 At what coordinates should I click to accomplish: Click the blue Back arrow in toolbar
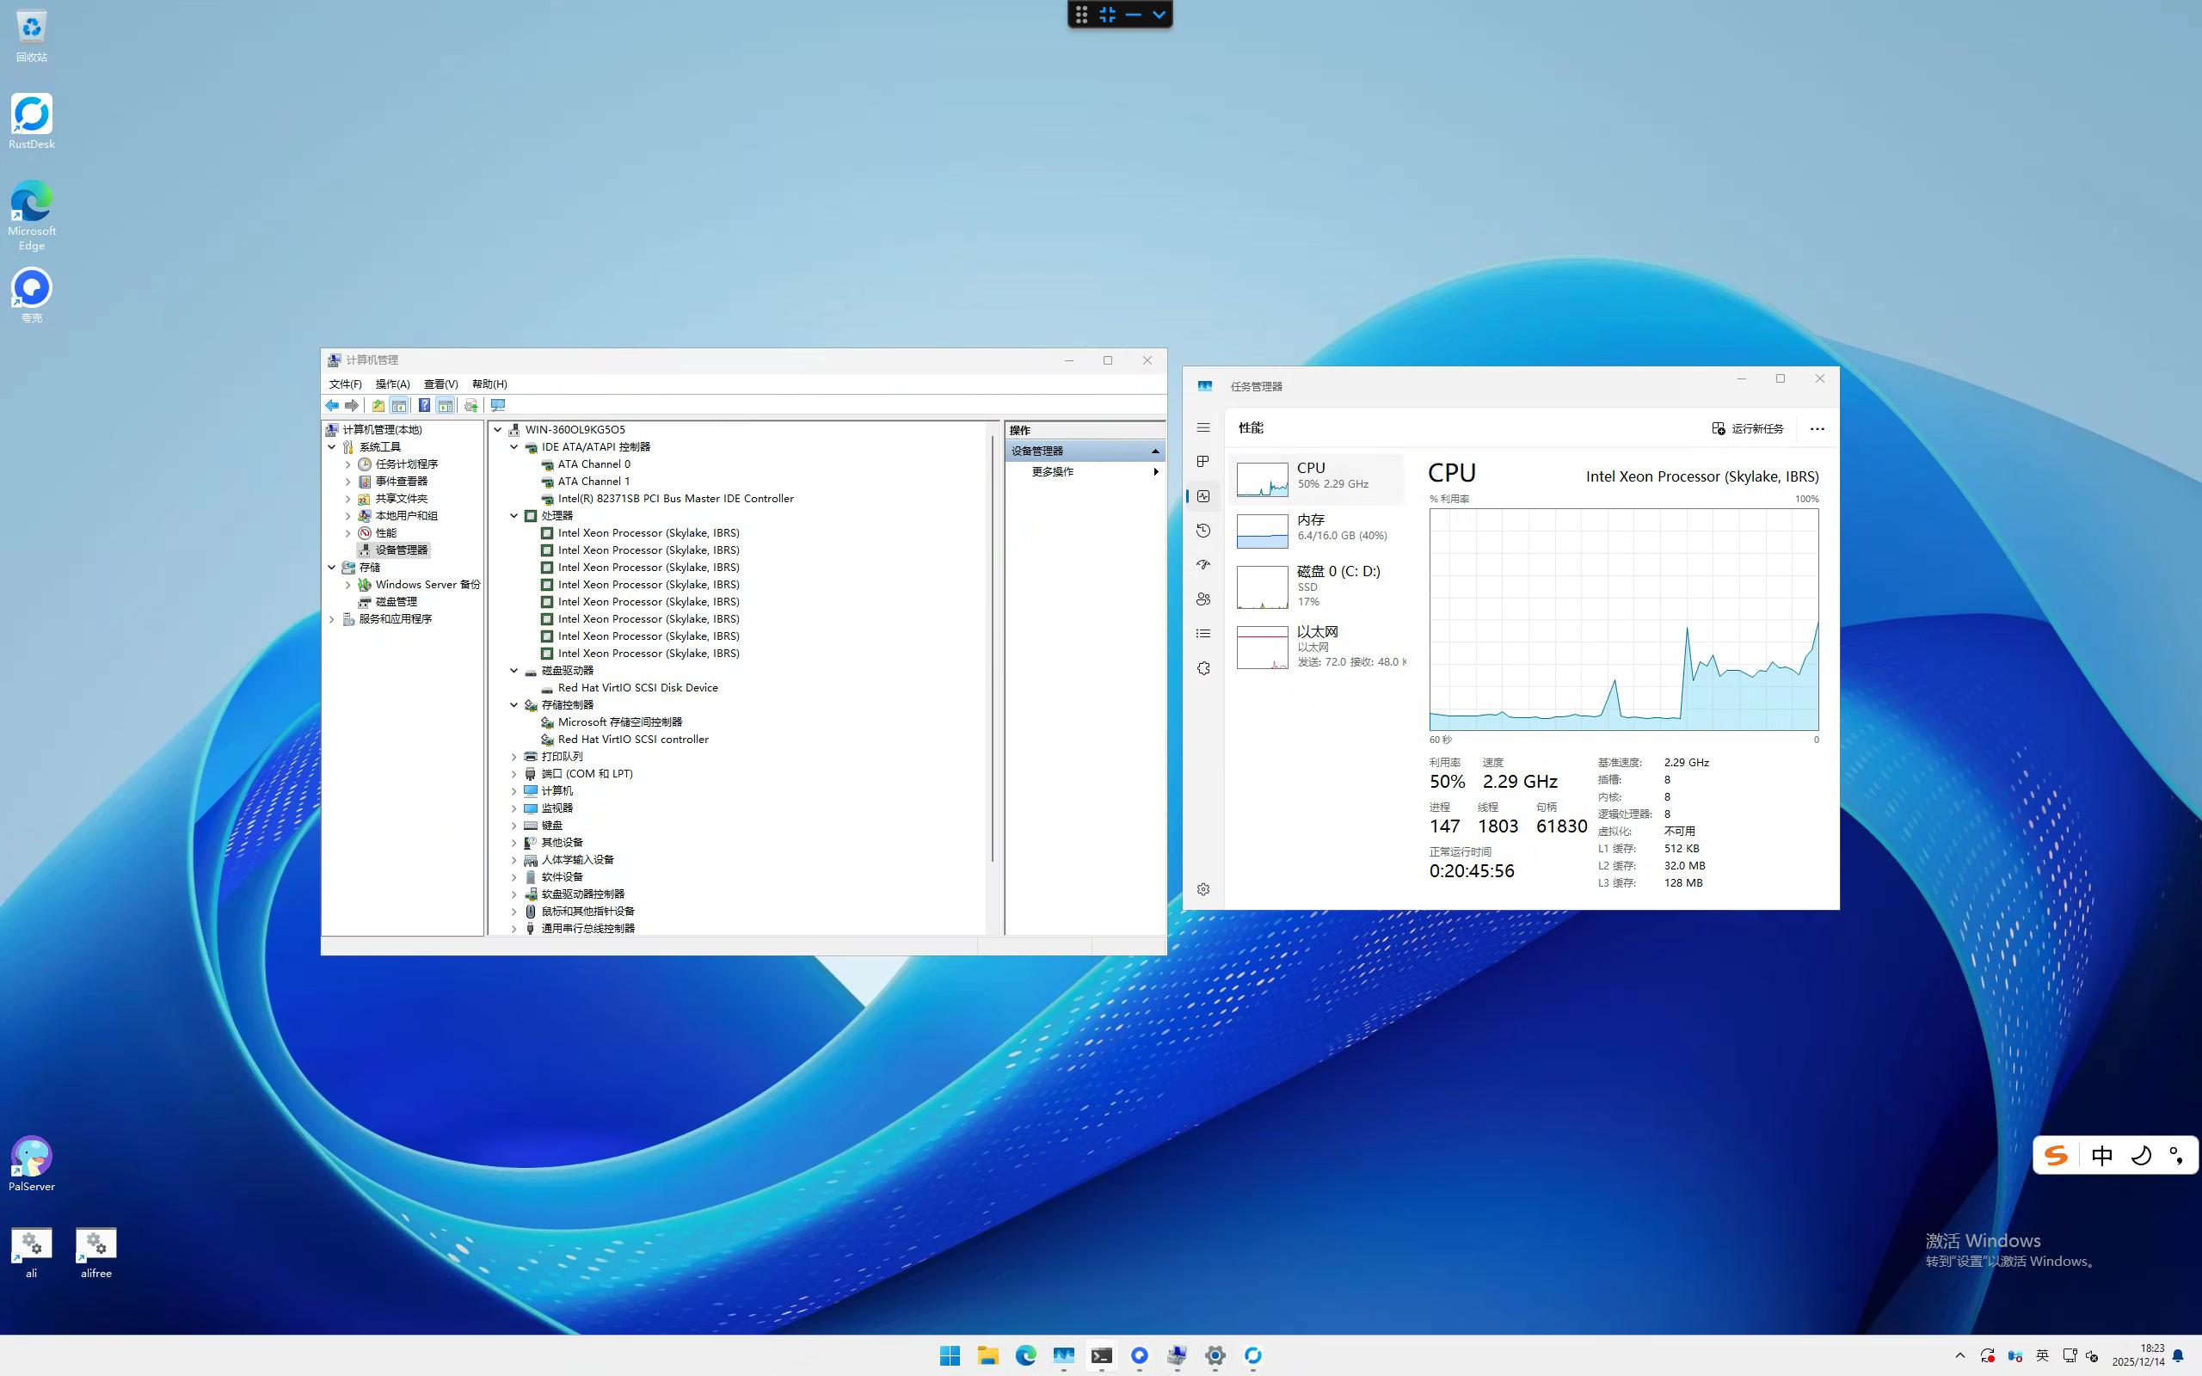(332, 405)
